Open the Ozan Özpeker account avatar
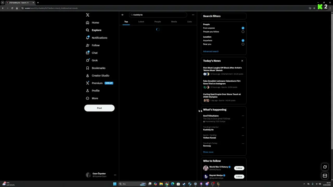The width and height of the screenshot is (333, 187). pos(88,175)
